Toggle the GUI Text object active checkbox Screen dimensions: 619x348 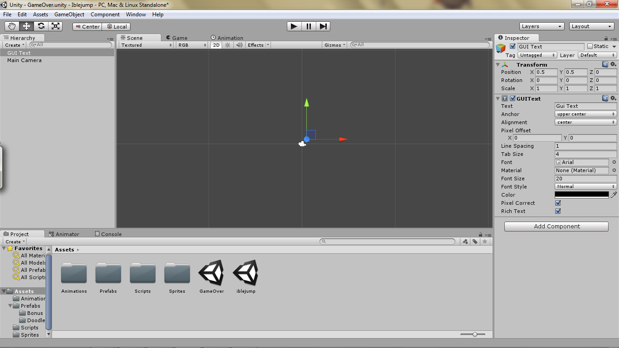point(513,46)
